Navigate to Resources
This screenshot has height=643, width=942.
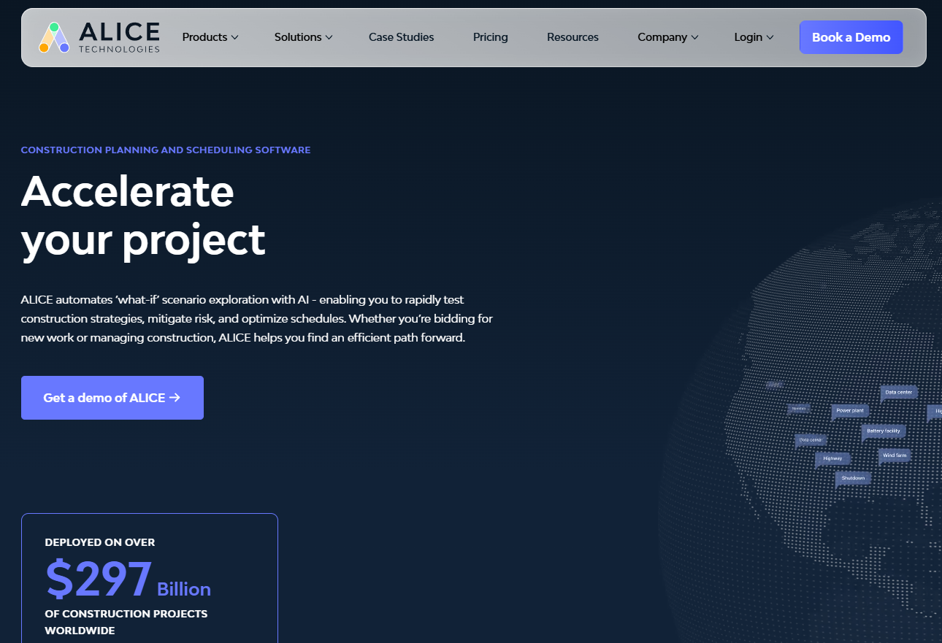[573, 37]
